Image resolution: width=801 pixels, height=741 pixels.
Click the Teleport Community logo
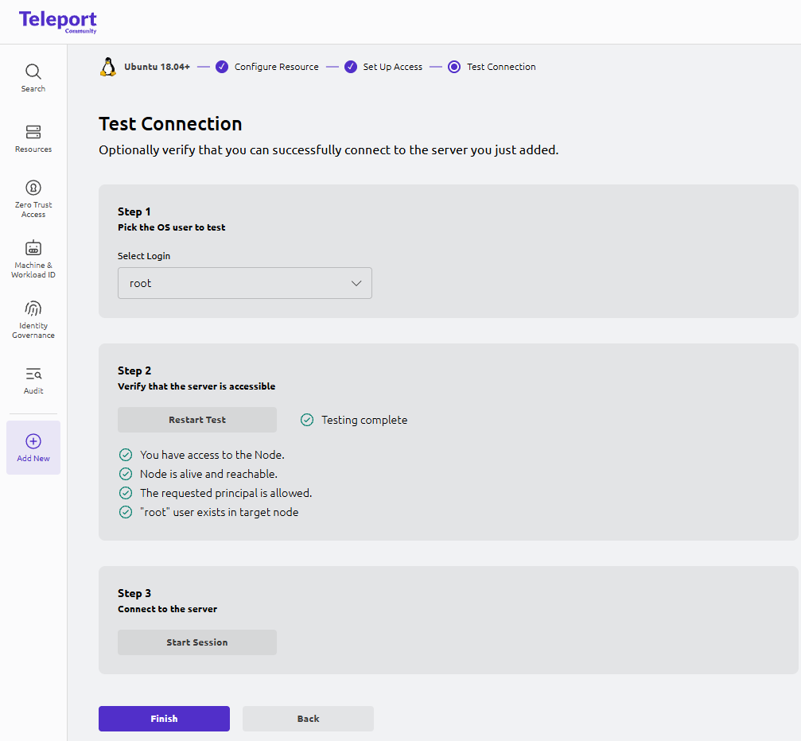click(x=58, y=21)
